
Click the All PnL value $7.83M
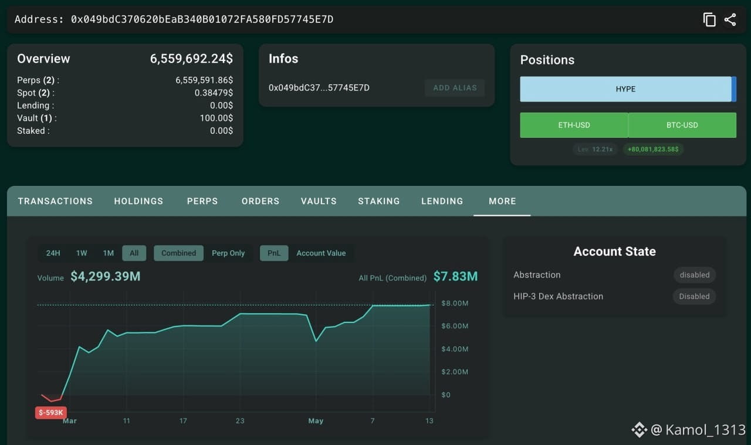pyautogui.click(x=455, y=276)
